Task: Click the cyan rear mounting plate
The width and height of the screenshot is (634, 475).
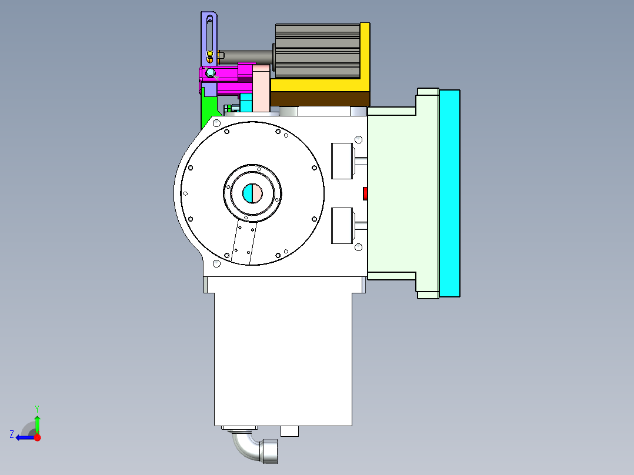Action: pos(450,194)
